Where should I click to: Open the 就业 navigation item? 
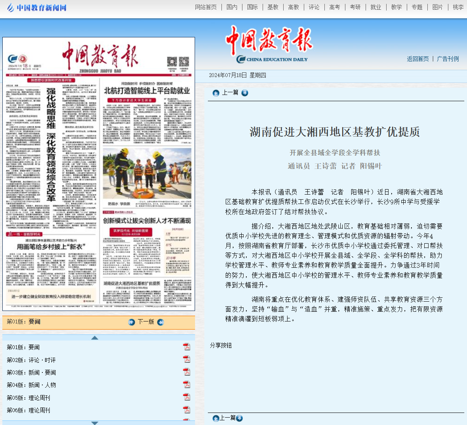tap(376, 7)
